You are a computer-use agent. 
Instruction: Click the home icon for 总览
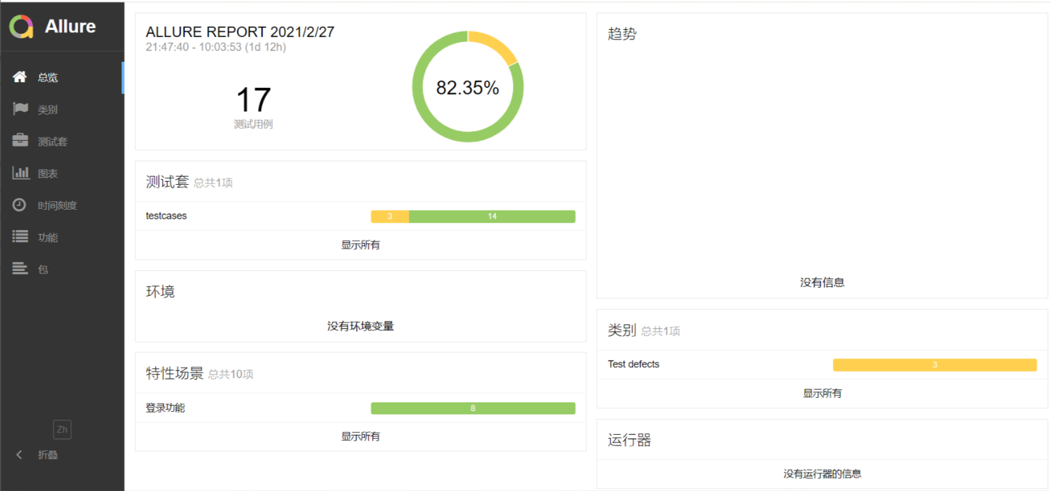tap(20, 77)
